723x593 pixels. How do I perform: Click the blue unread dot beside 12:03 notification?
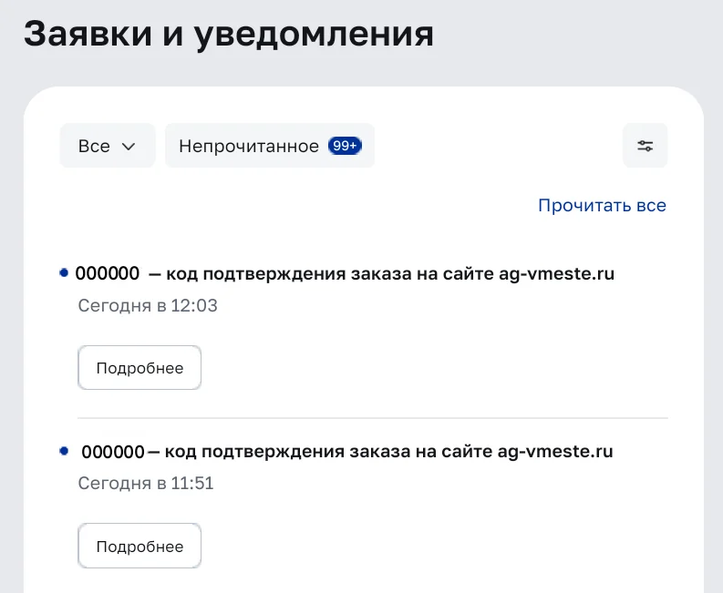[x=64, y=272]
